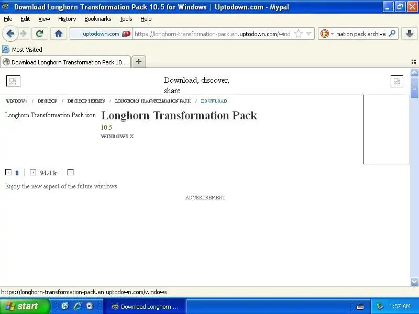Click the address bar URL field
Screen dimensions: 419x314
point(213,34)
